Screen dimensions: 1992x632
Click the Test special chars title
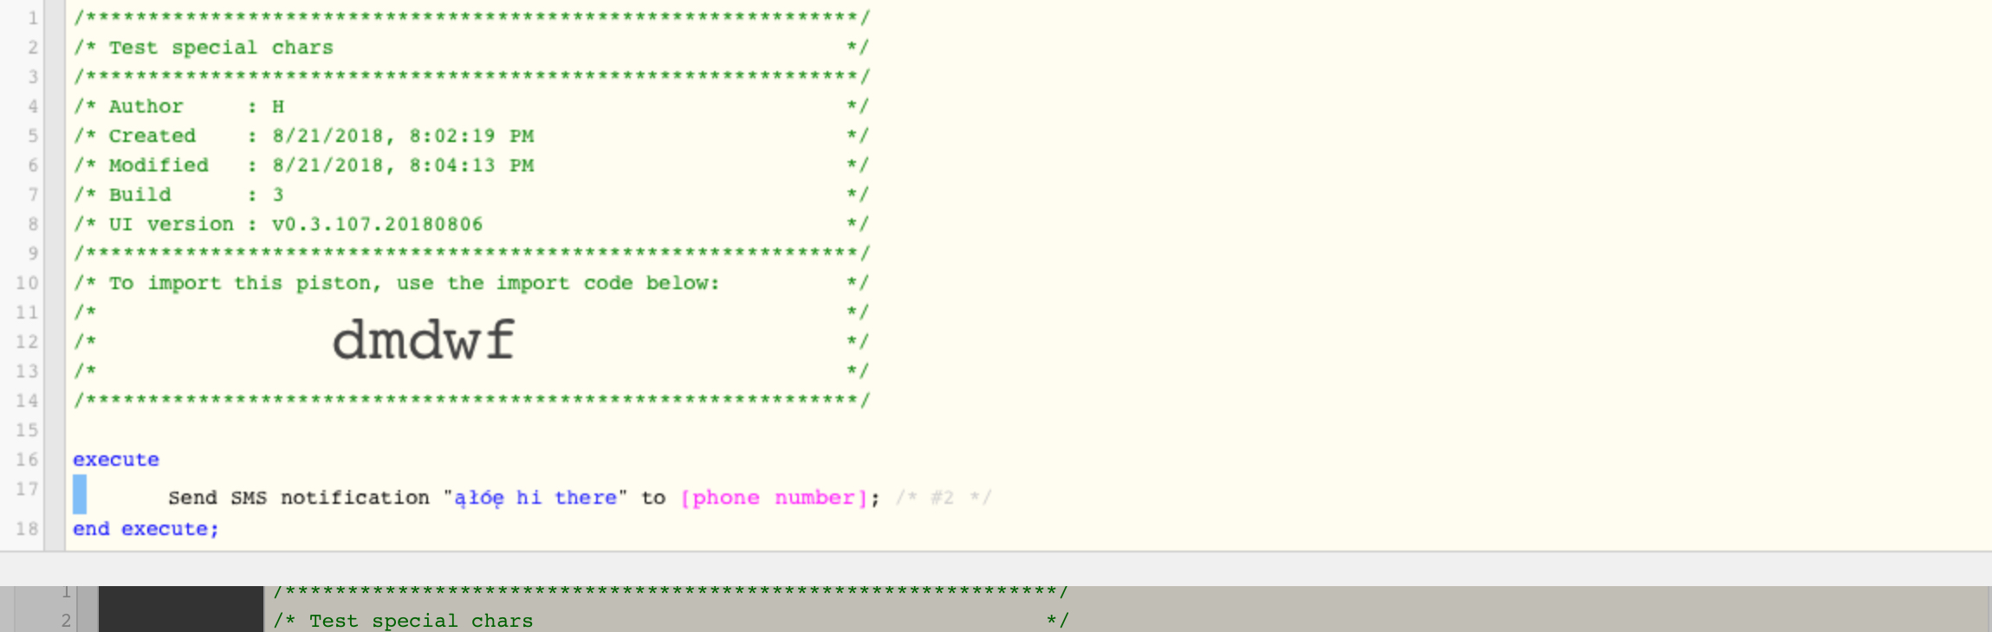(221, 48)
